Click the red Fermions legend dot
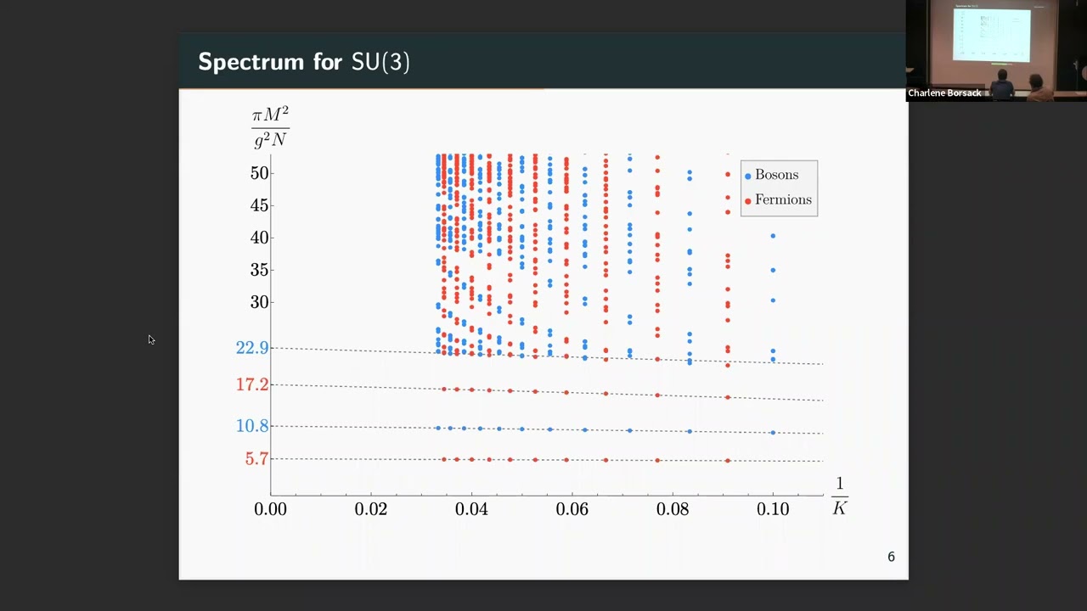This screenshot has width=1087, height=611. coord(748,201)
